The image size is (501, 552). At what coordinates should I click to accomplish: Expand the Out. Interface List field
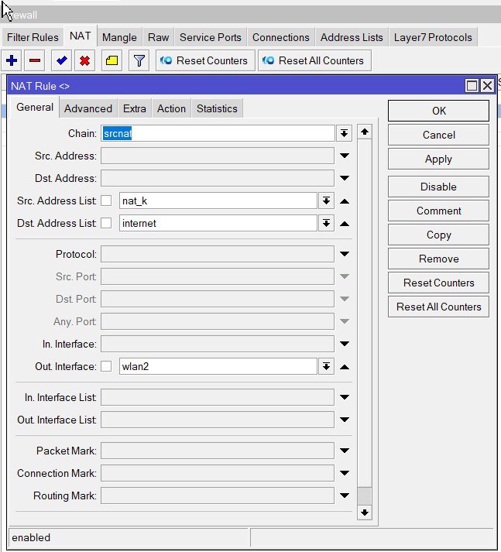click(345, 420)
